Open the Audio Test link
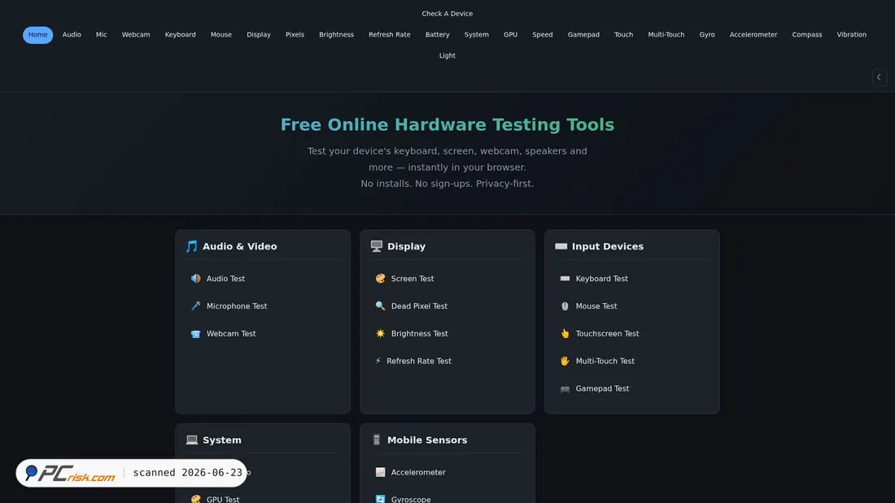This screenshot has height=503, width=895. click(225, 278)
